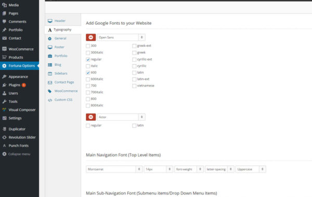Screen dimensions: 312x197
Task: Check the latin subset checkbox under Actor
Action: tap(134, 125)
